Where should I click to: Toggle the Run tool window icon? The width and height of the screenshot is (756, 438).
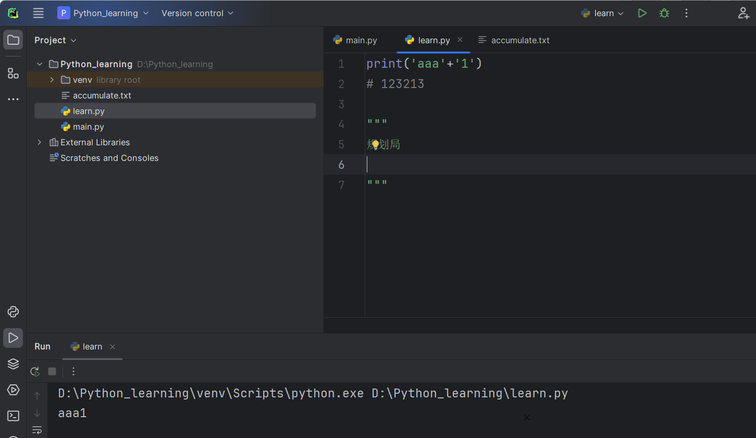(13, 338)
